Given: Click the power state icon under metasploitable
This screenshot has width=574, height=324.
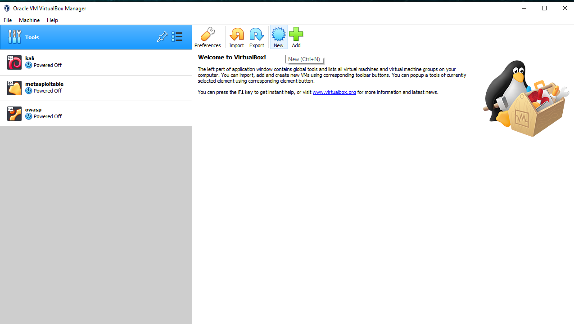Looking at the screenshot, I should tap(29, 91).
